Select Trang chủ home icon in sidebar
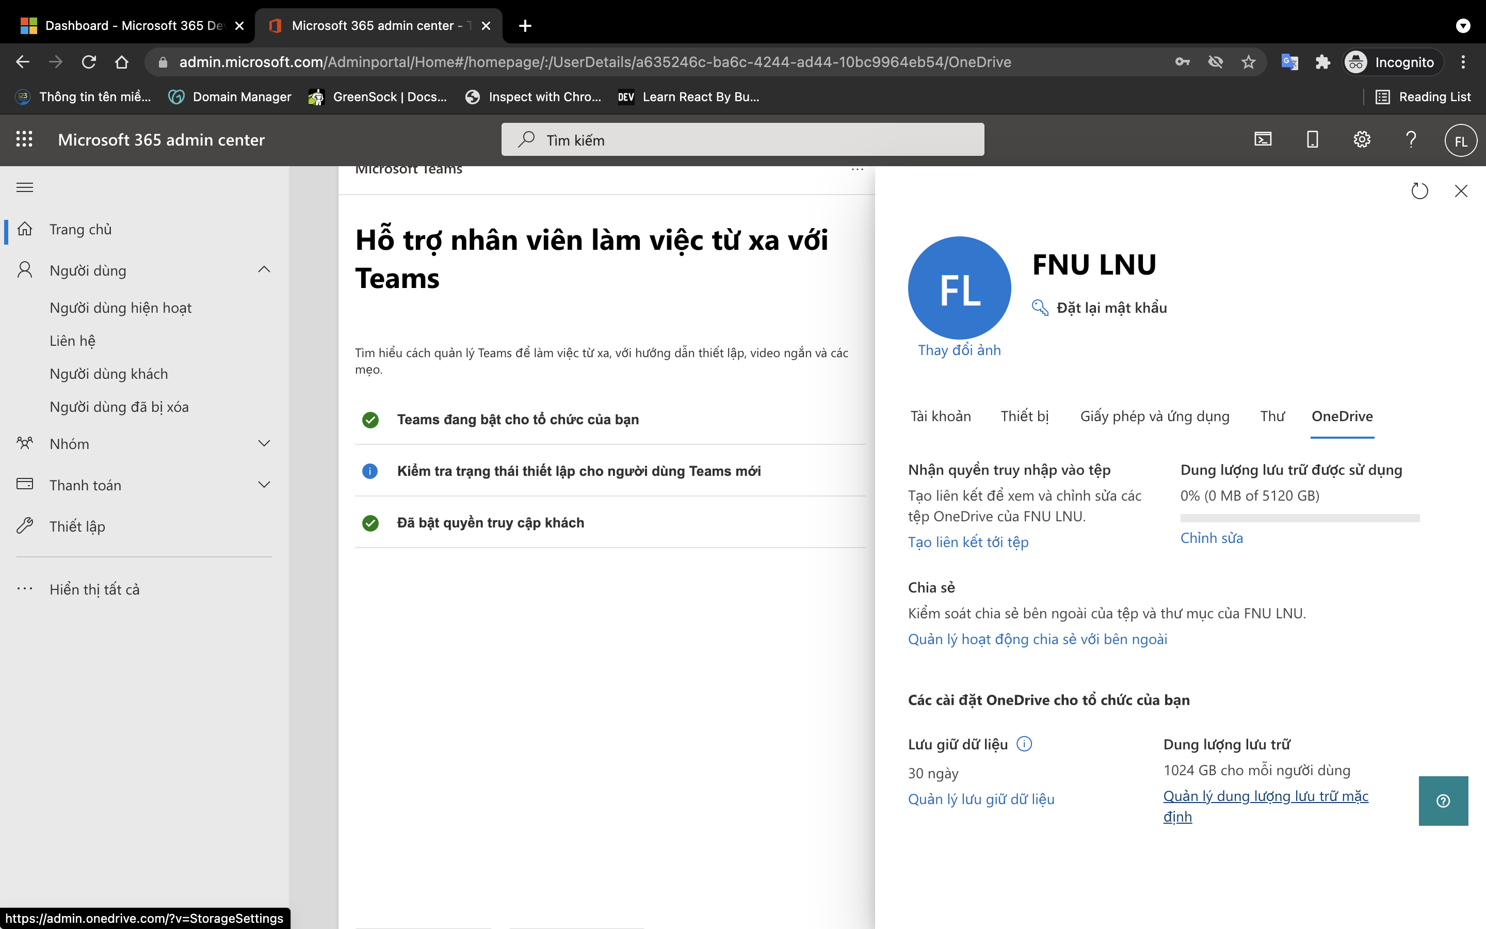 (x=25, y=229)
